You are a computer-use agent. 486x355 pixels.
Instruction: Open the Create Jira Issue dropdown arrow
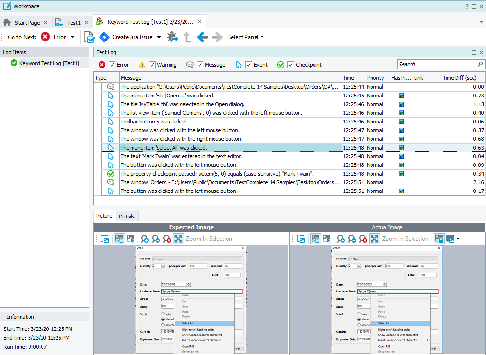pyautogui.click(x=159, y=37)
